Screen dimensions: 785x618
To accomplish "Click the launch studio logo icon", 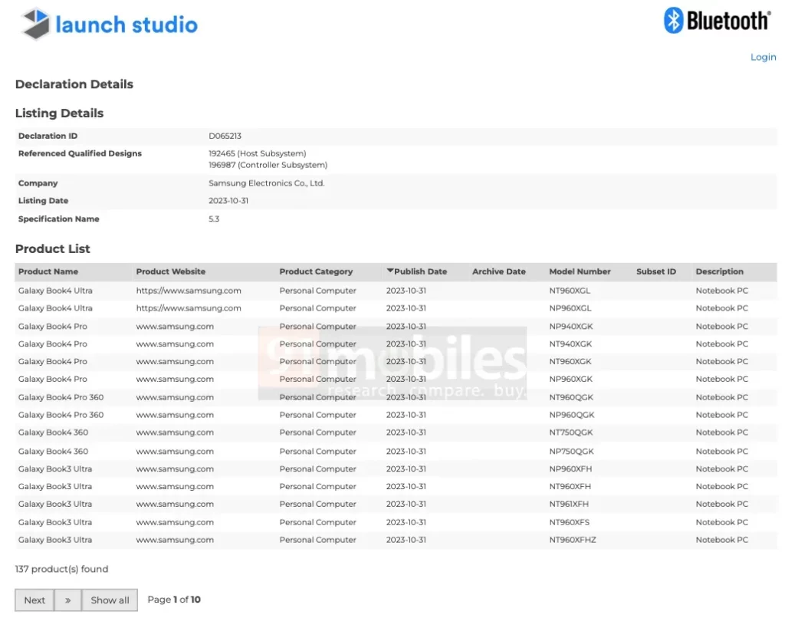I will [x=36, y=25].
